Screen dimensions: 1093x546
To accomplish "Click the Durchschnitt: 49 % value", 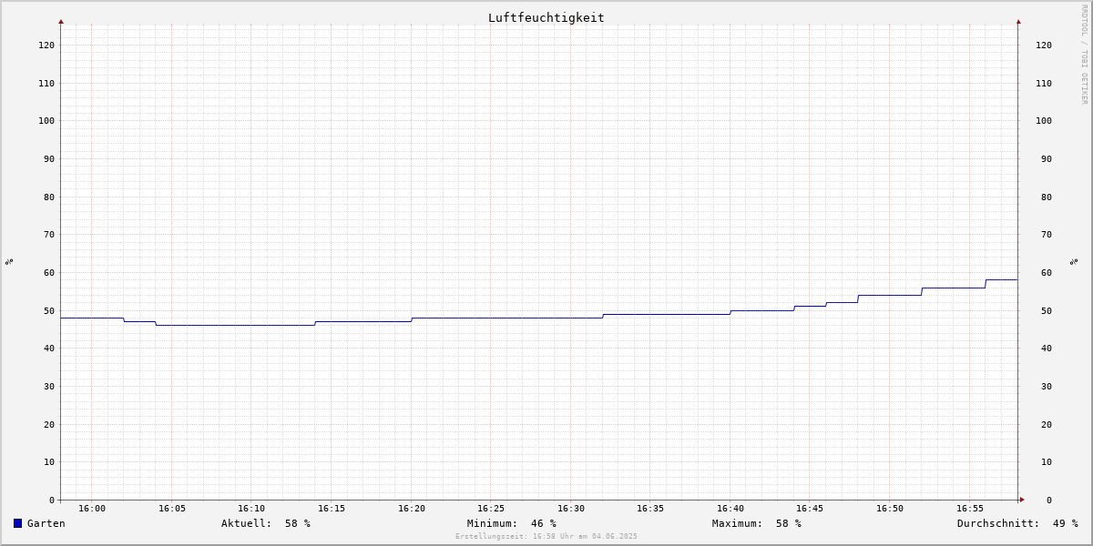I will tap(1017, 523).
